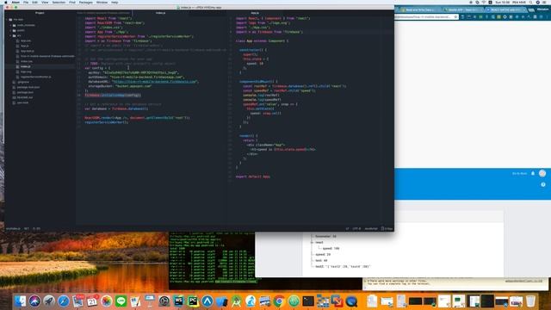Open Google Chrome in Dock

pyautogui.click(x=279, y=301)
